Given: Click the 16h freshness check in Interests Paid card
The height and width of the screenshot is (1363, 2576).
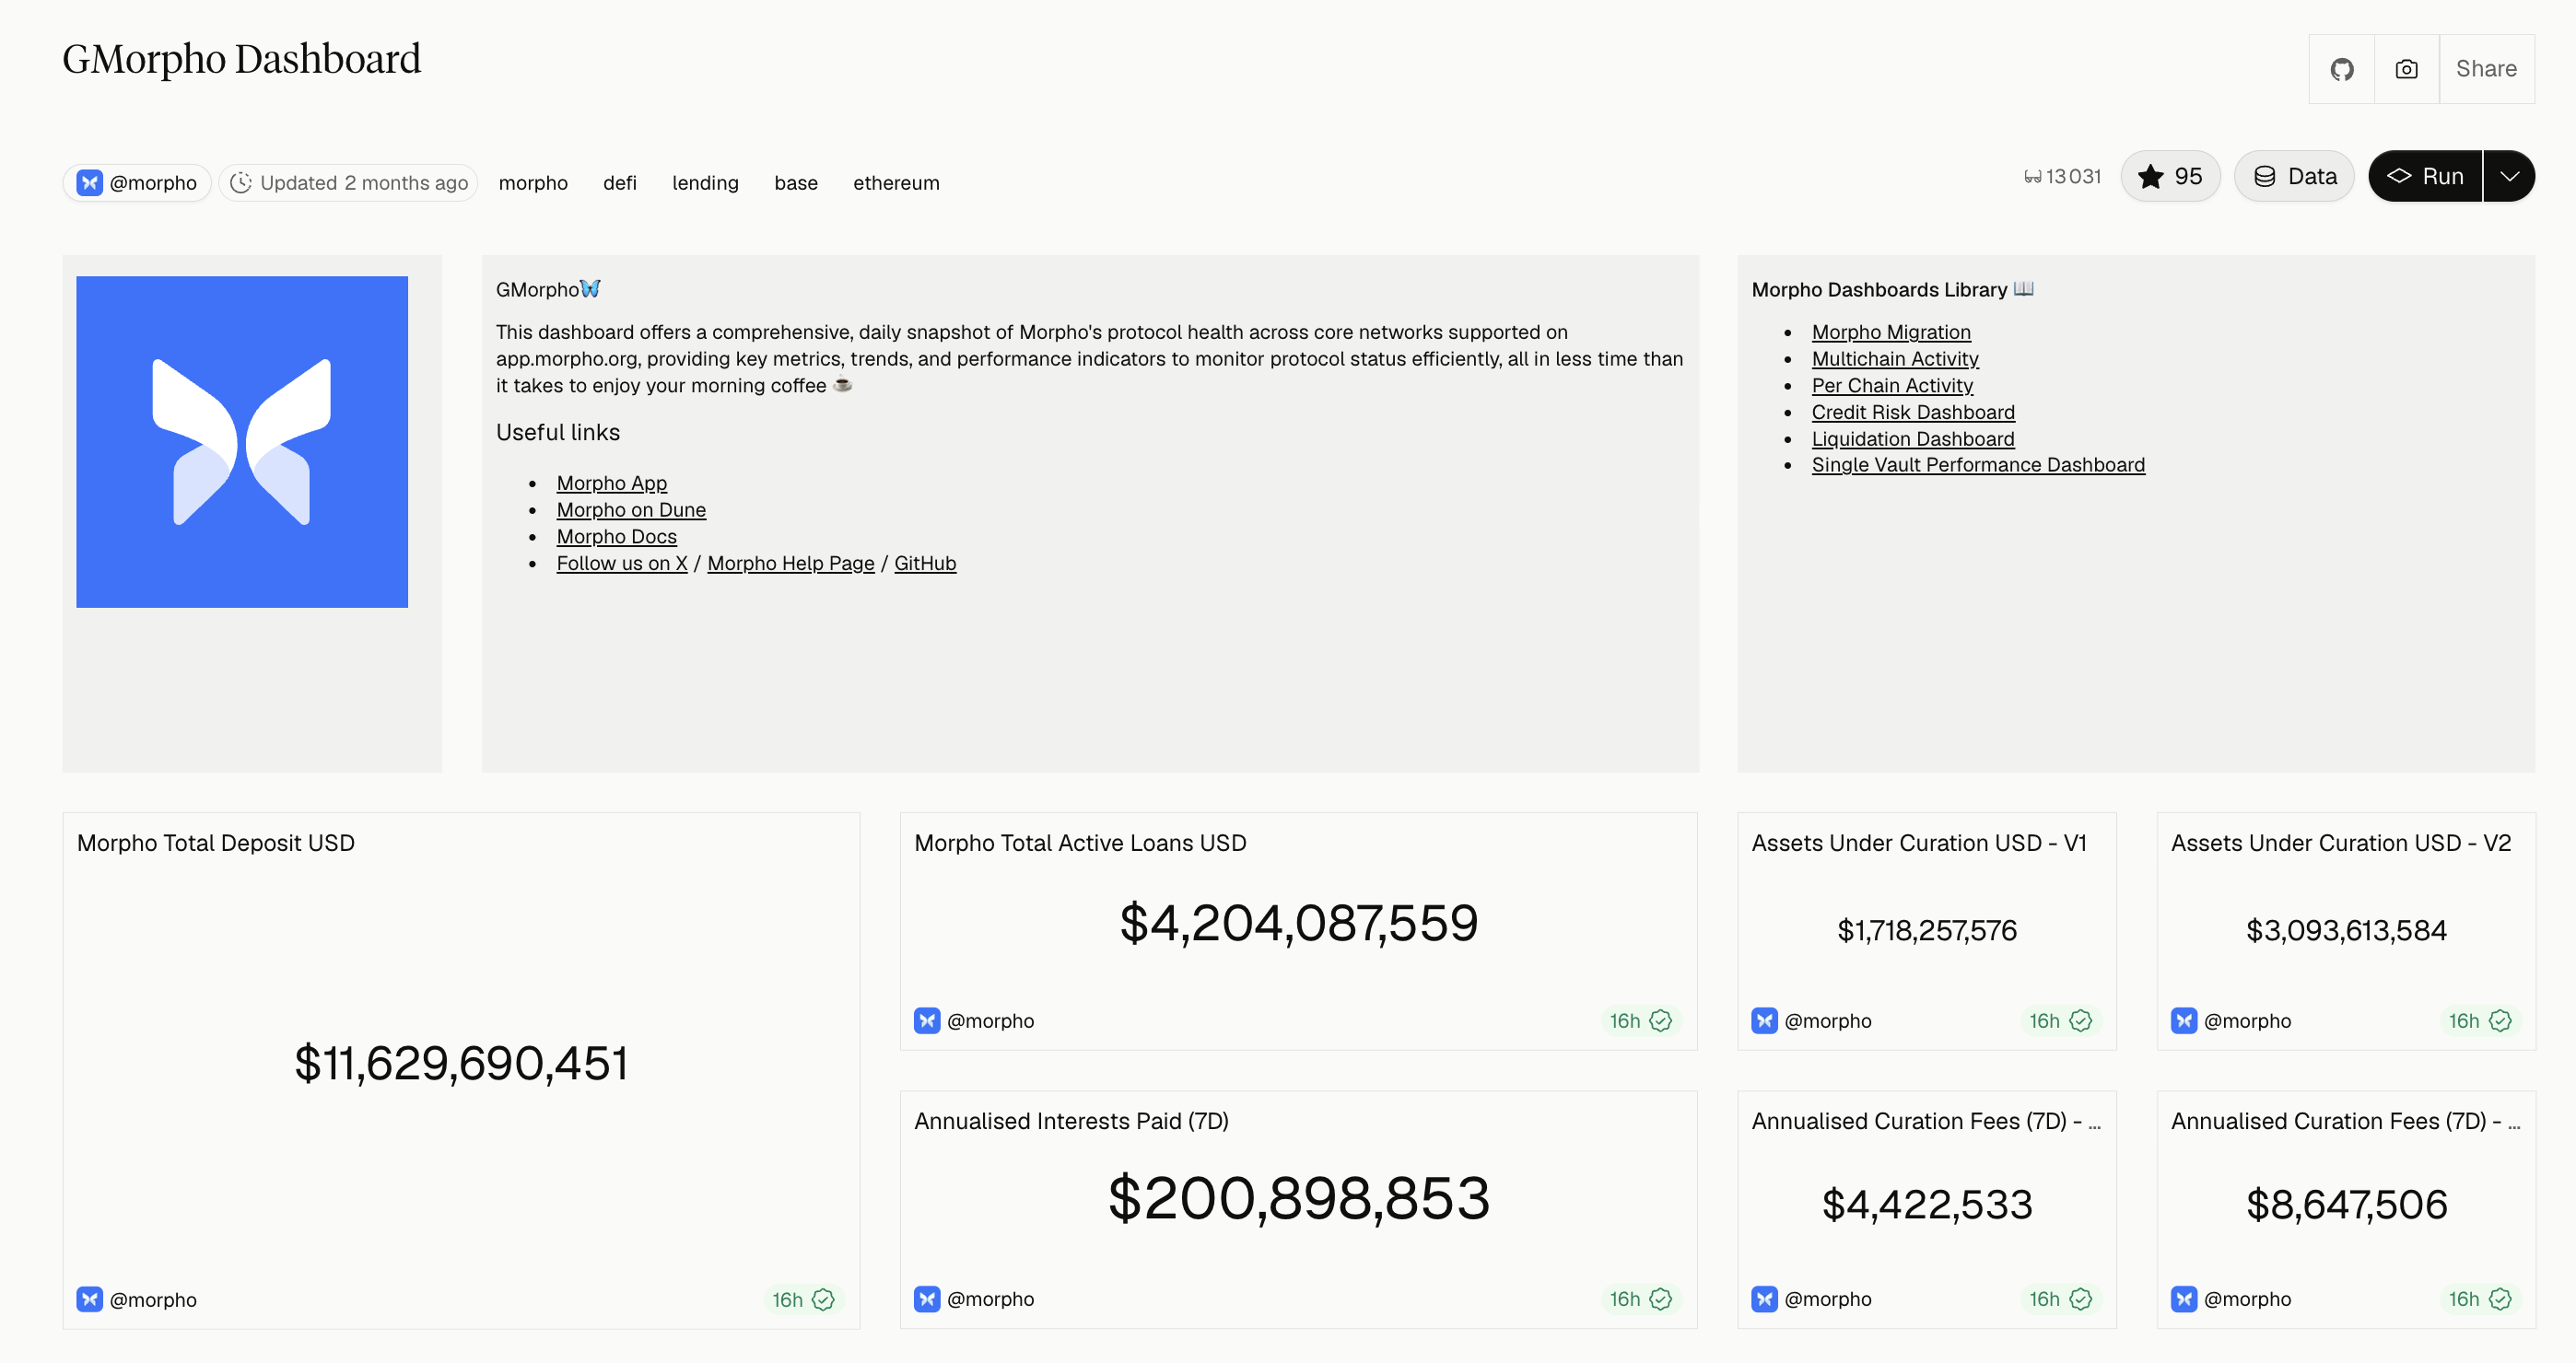Looking at the screenshot, I should 1641,1299.
